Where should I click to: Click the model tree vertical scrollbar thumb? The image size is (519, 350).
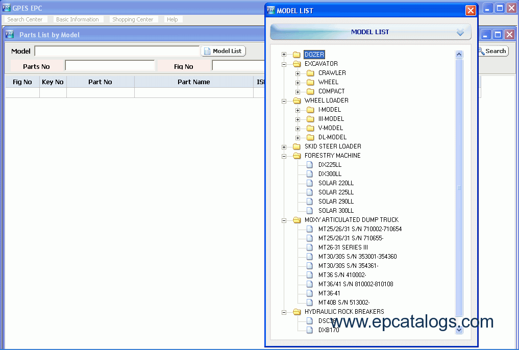tap(459, 188)
